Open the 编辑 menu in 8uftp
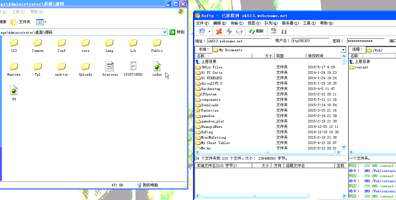This screenshot has width=396, height=200. (x=219, y=23)
